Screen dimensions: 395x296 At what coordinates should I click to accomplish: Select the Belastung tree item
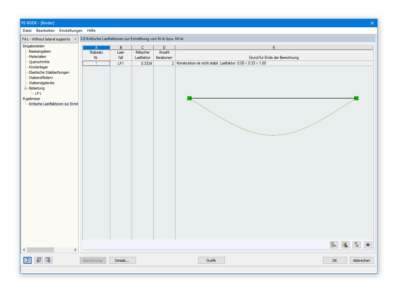click(37, 88)
